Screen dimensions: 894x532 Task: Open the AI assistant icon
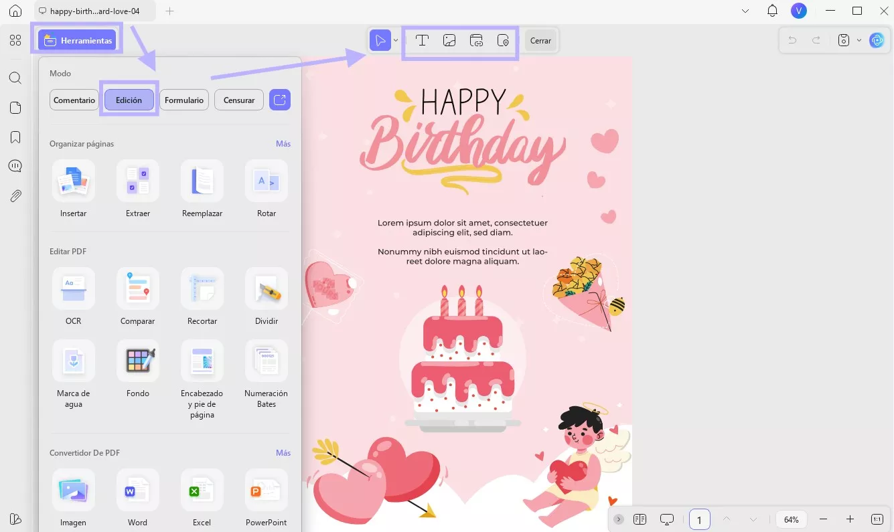coord(877,40)
